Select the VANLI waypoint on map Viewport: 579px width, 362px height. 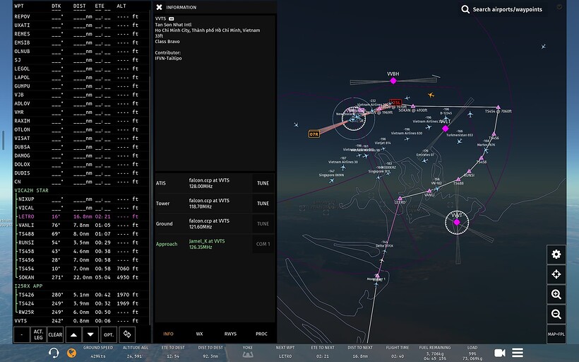click(x=429, y=191)
